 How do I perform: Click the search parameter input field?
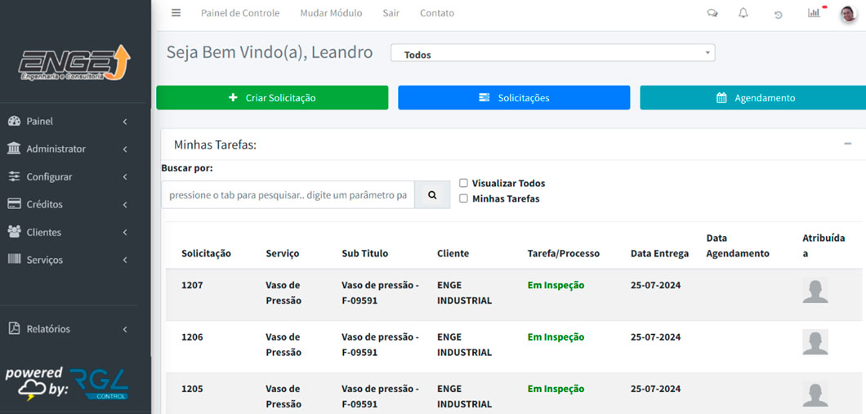[288, 195]
